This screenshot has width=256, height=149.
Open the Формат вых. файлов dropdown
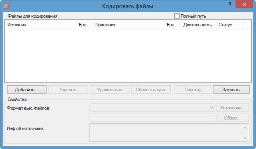click(152, 108)
